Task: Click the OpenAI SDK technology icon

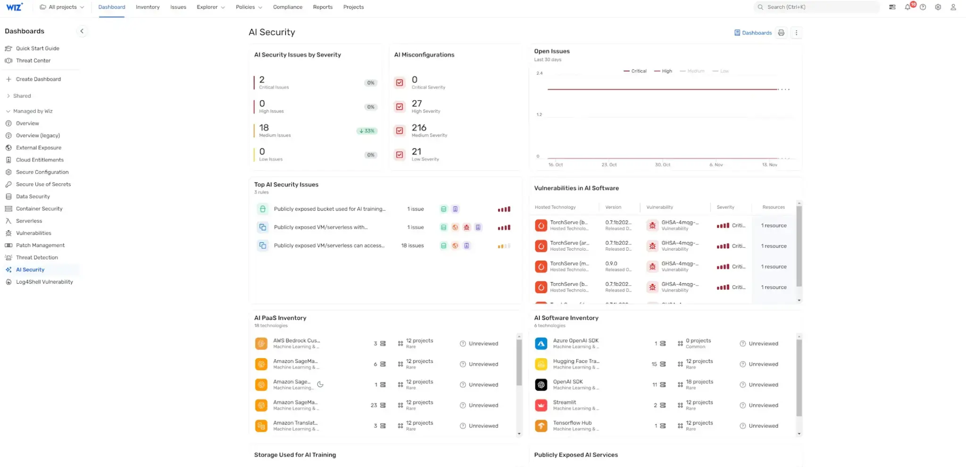Action: tap(541, 385)
